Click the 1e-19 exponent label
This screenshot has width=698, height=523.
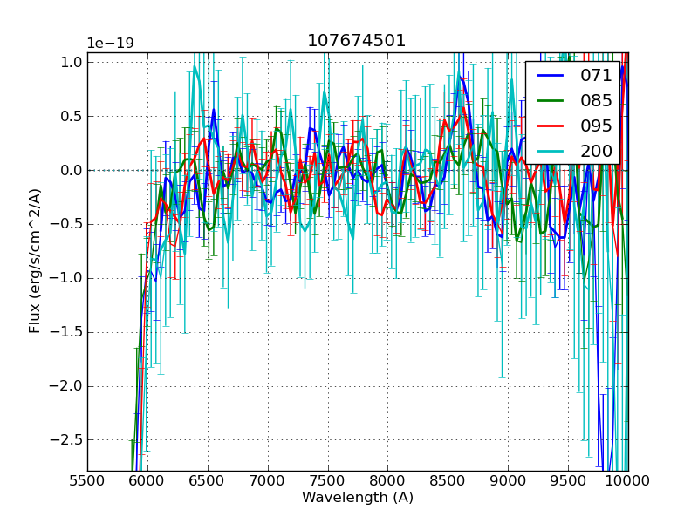[x=109, y=44]
